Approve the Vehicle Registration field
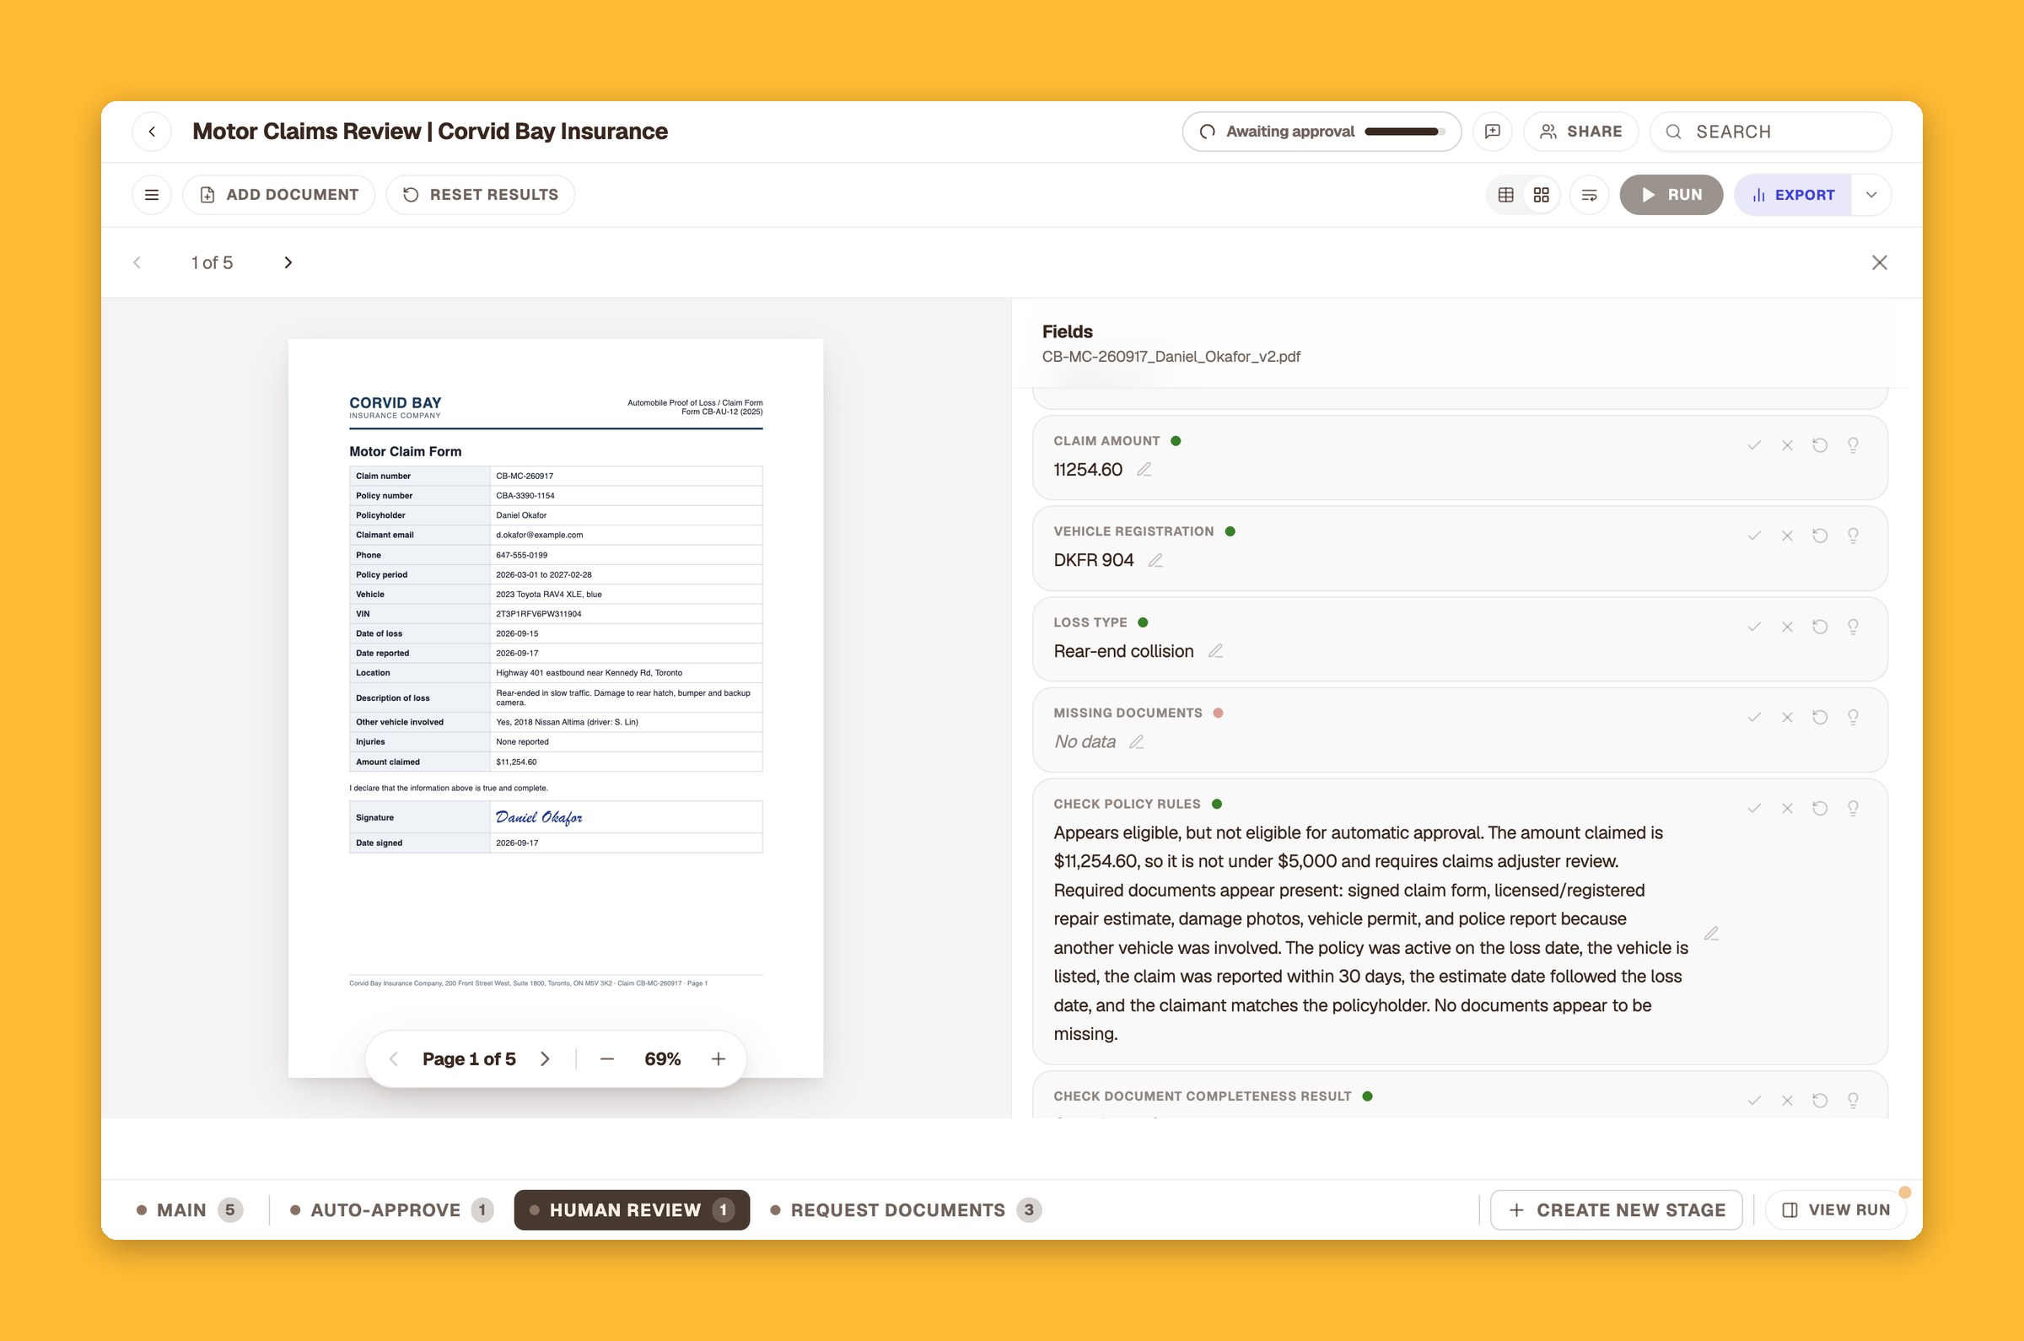The height and width of the screenshot is (1341, 2024). [1754, 536]
